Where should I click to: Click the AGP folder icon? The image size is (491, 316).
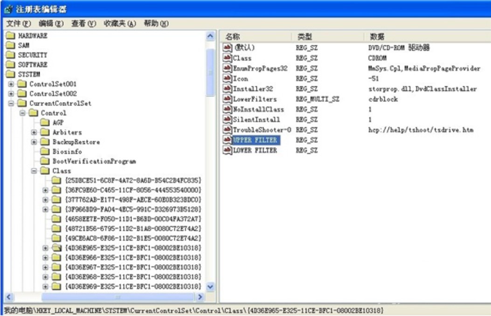click(x=45, y=122)
